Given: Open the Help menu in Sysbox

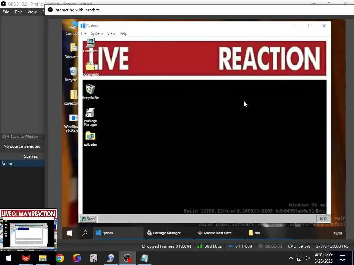Looking at the screenshot, I should coord(123,33).
